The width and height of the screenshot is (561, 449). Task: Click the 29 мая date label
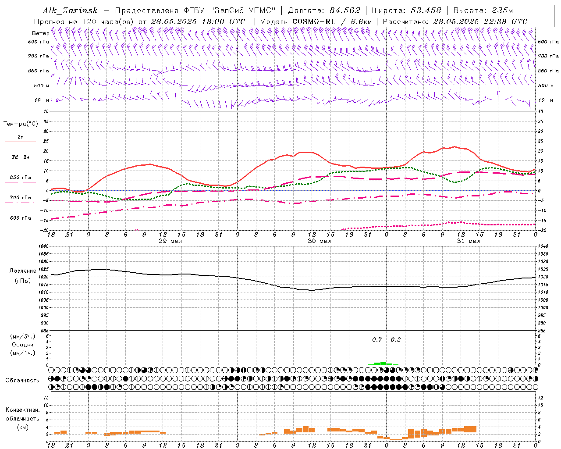(x=170, y=241)
